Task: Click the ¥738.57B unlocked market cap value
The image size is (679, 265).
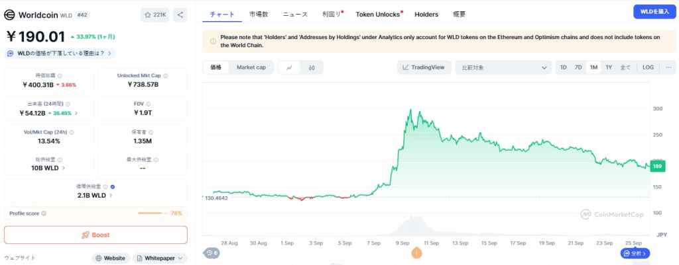Action: coord(143,85)
